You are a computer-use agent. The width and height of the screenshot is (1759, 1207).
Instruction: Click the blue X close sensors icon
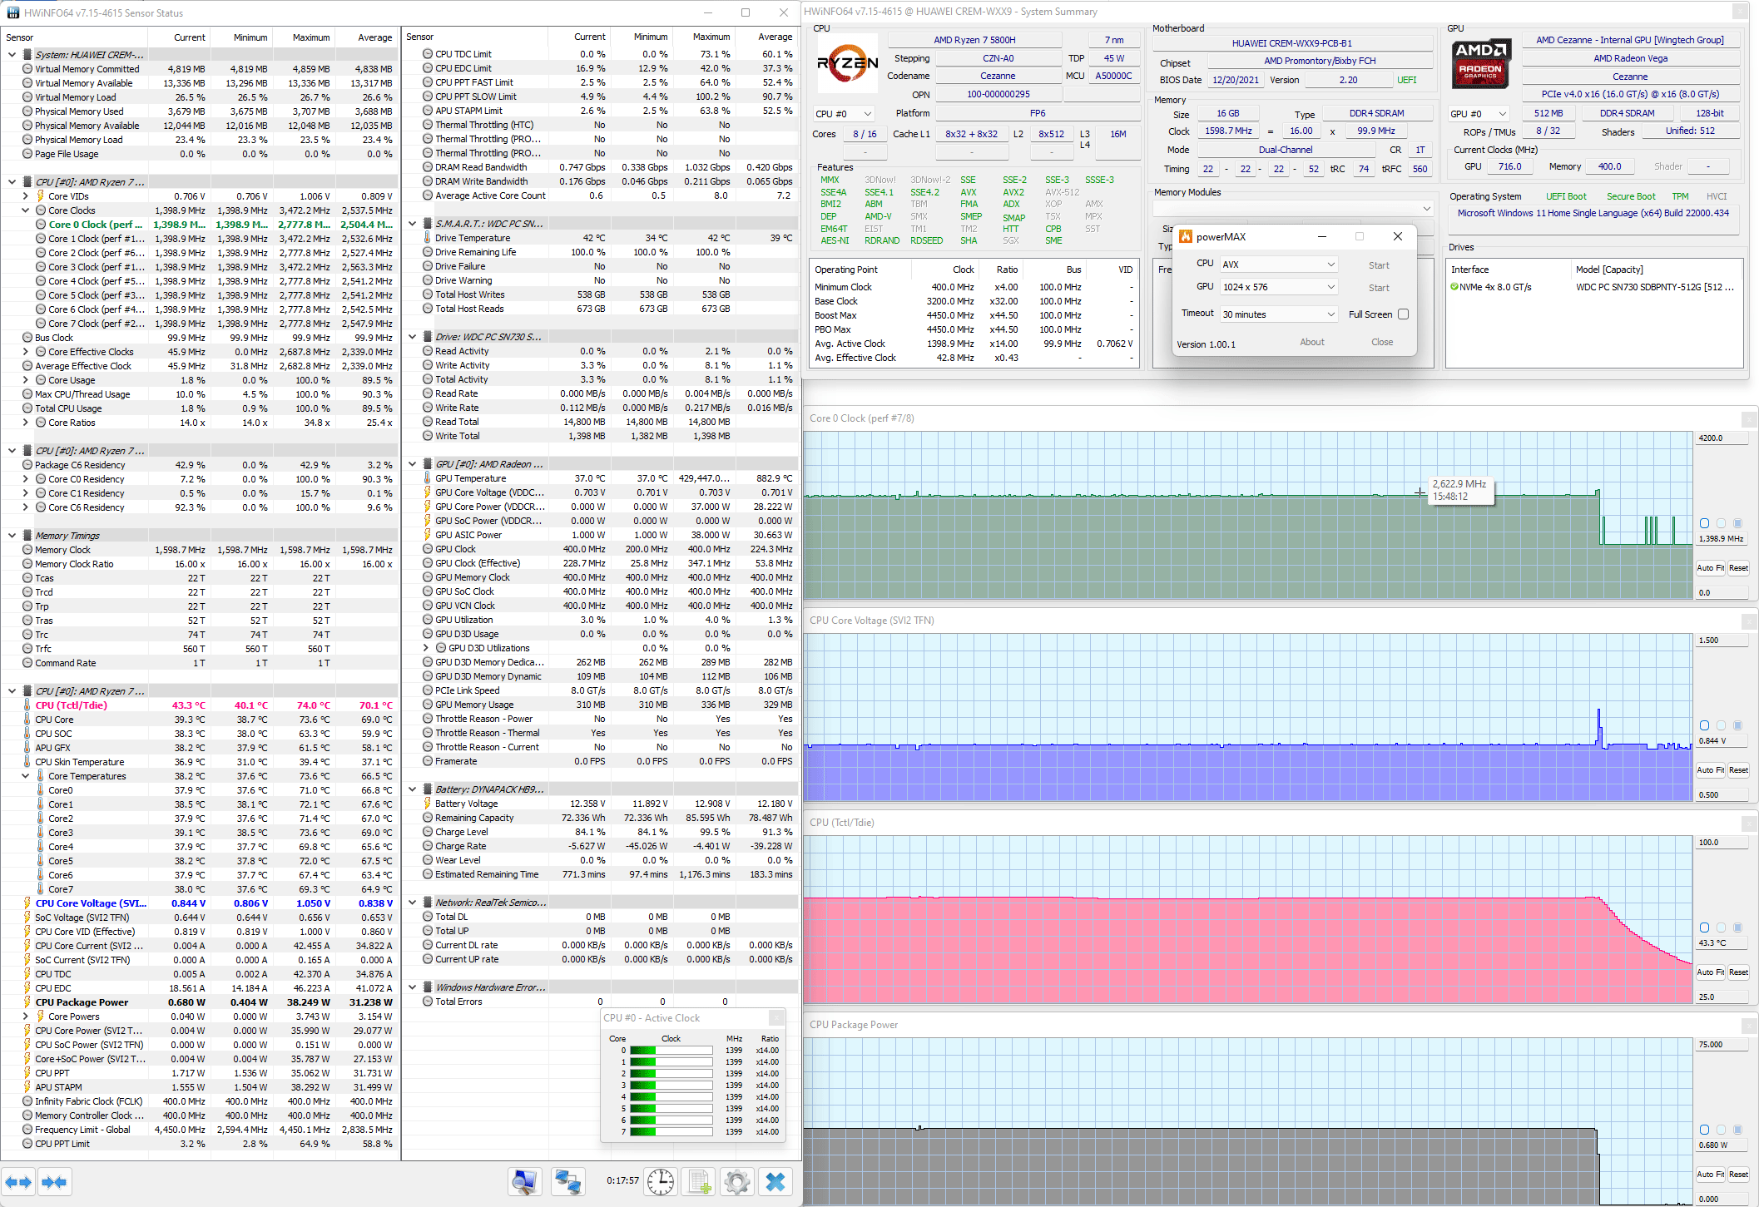775,1181
